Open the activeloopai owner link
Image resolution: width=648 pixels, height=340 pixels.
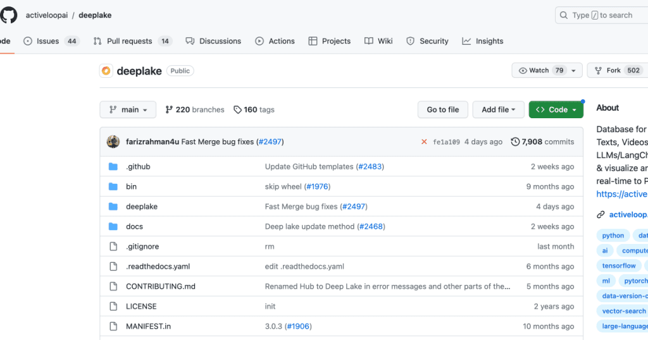point(47,15)
